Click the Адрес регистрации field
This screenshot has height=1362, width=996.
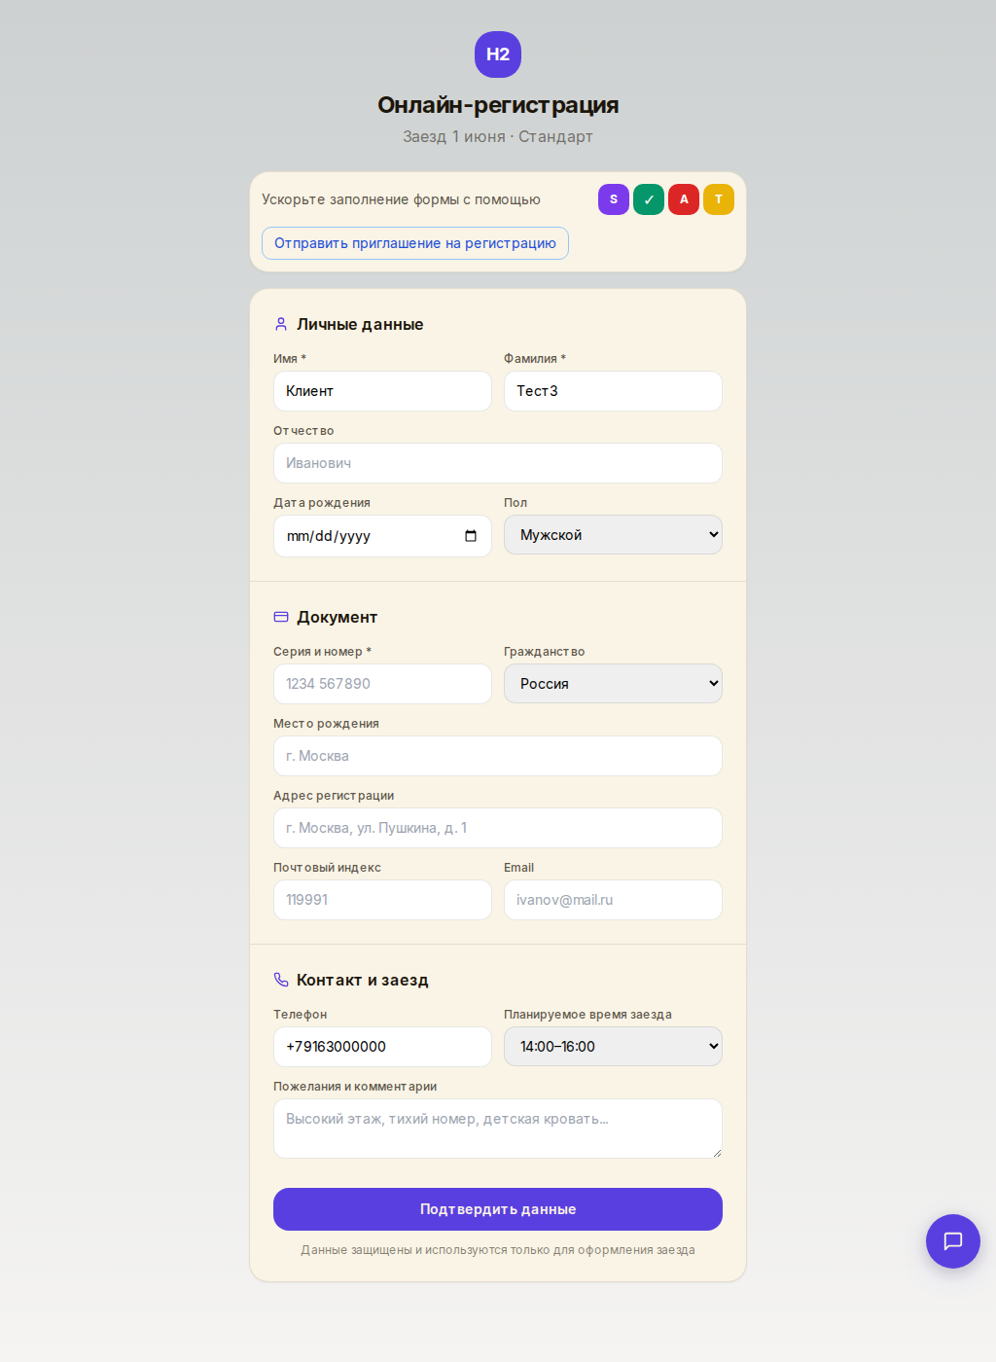tap(498, 828)
